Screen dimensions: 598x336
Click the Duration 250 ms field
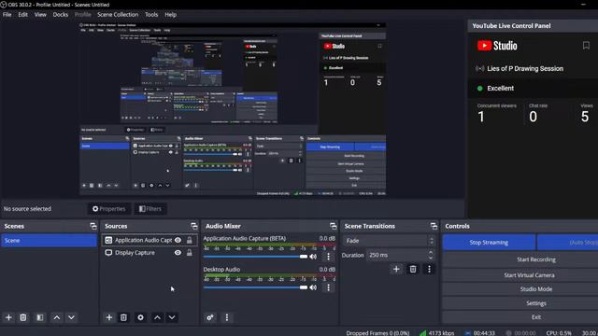pos(401,255)
